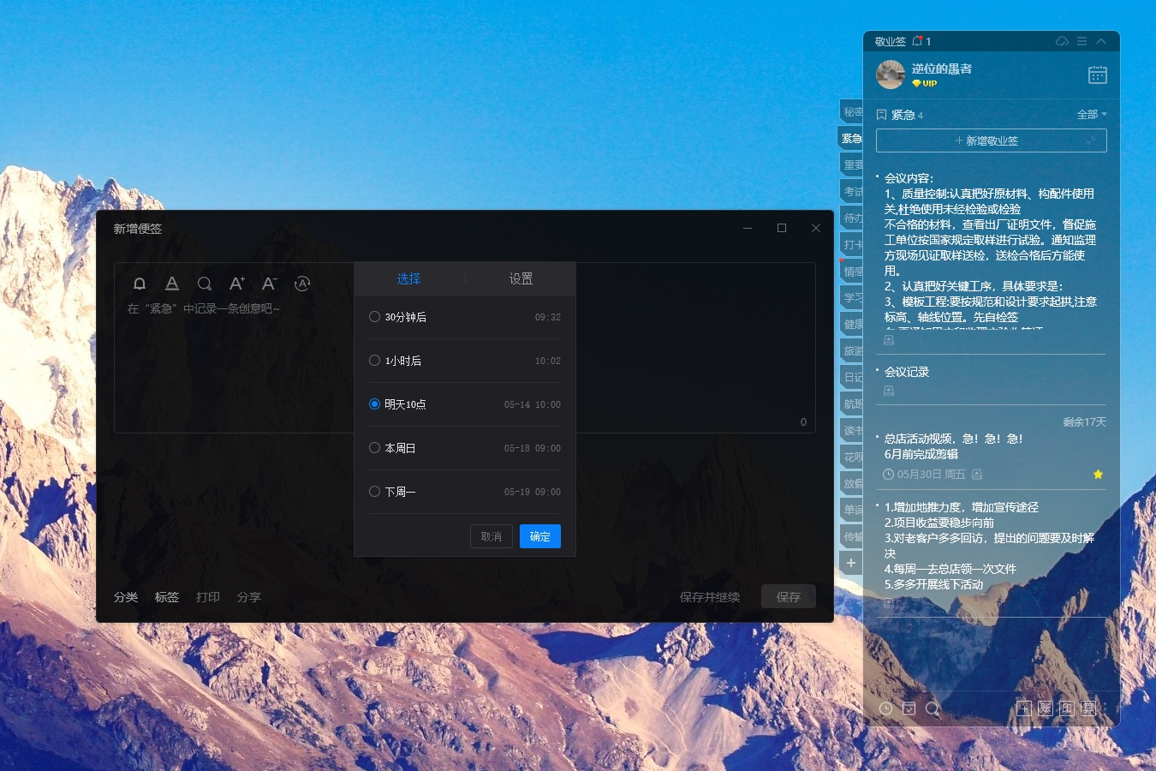Click the cloud sync icon in title bar

[x=1063, y=41]
